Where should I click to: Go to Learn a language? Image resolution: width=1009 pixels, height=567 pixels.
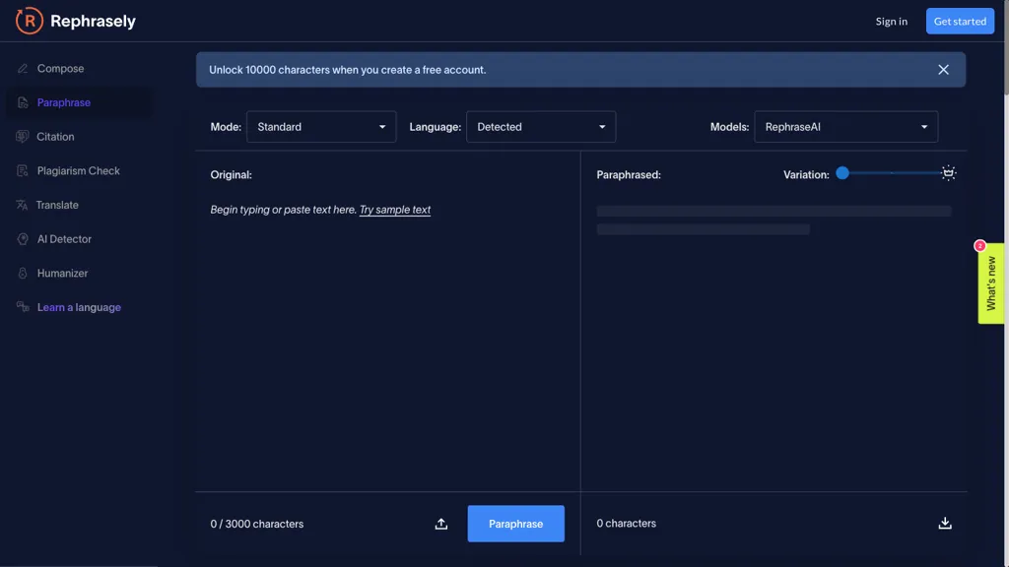[79, 307]
